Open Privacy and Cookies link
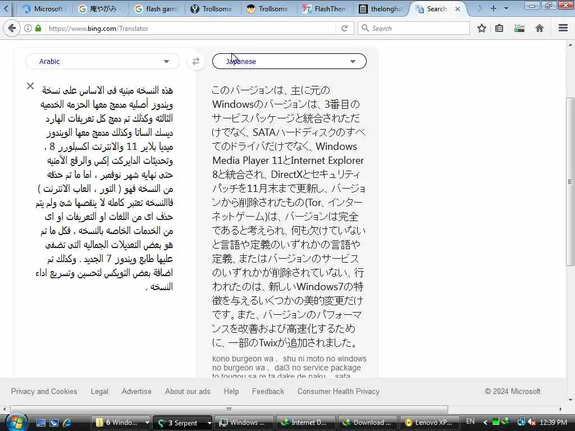 point(44,391)
